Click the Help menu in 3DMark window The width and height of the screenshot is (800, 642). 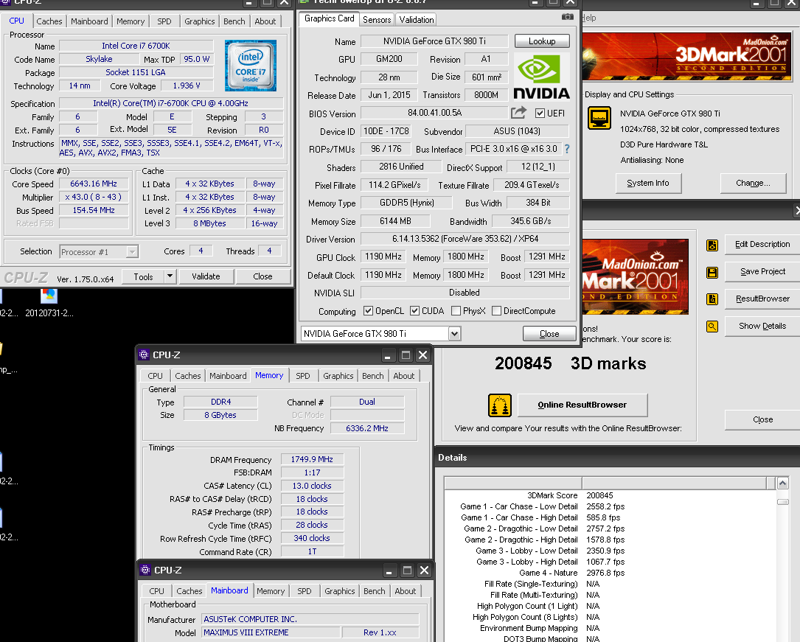589,18
